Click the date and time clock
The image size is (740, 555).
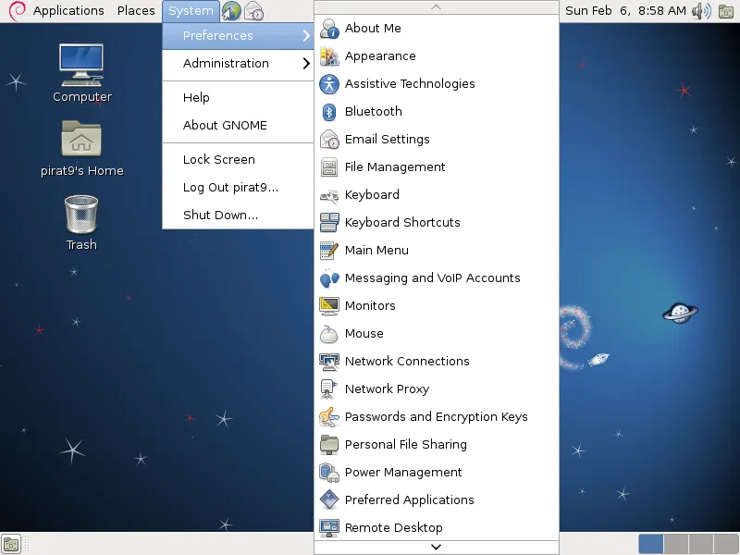625,11
